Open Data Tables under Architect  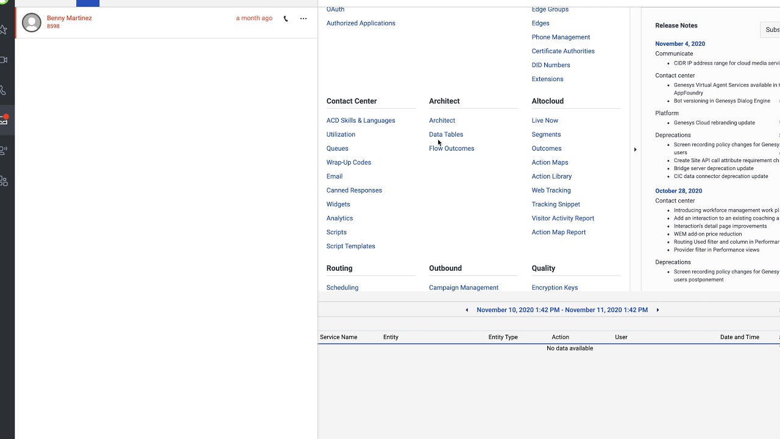tap(446, 135)
